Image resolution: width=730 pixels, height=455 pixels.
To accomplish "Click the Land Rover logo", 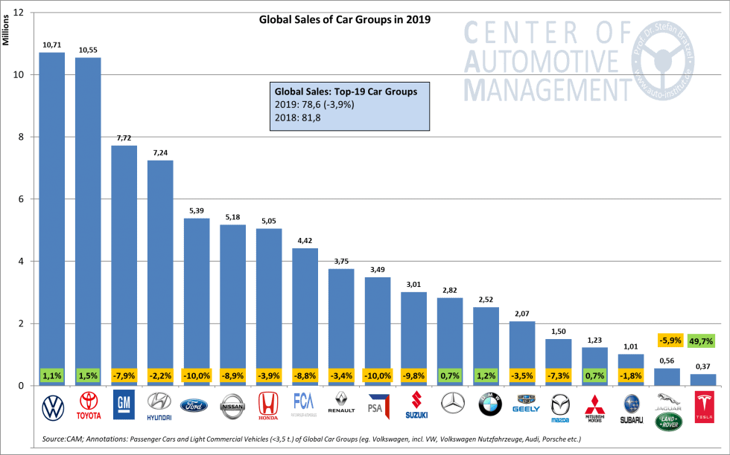I will [x=669, y=422].
